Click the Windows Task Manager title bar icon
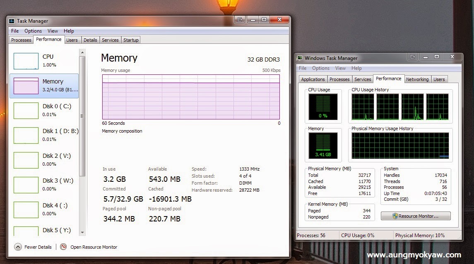 [300, 58]
